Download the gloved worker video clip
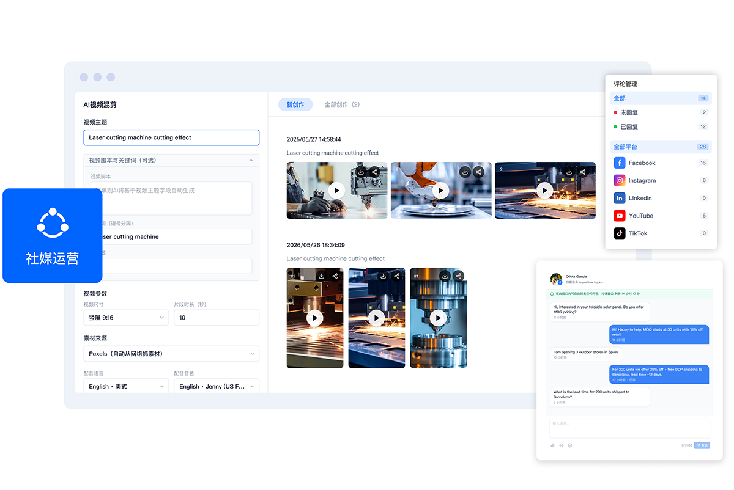 (x=361, y=172)
